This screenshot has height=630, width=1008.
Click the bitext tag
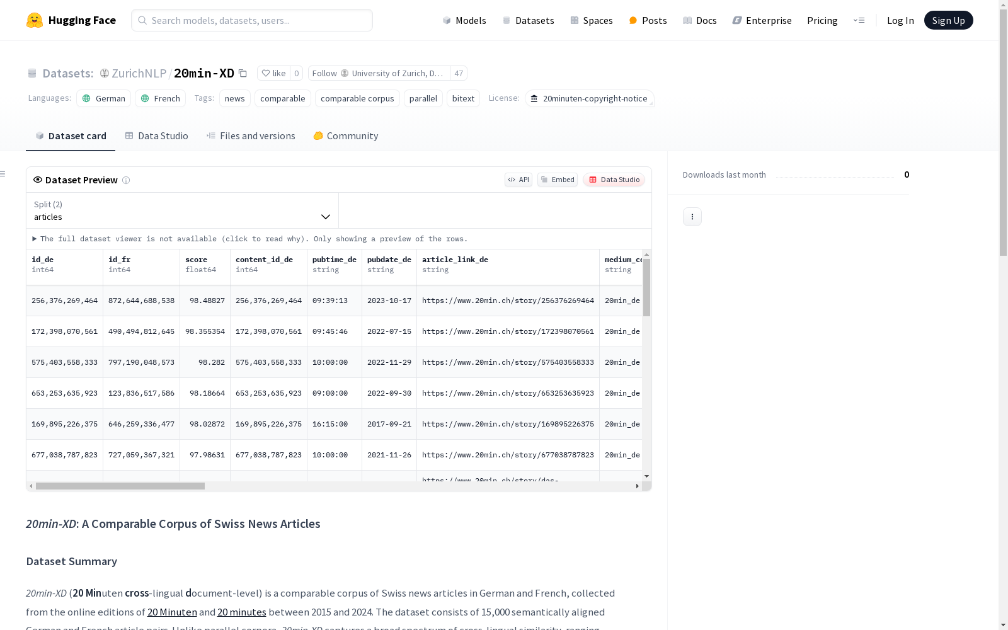pos(464,98)
